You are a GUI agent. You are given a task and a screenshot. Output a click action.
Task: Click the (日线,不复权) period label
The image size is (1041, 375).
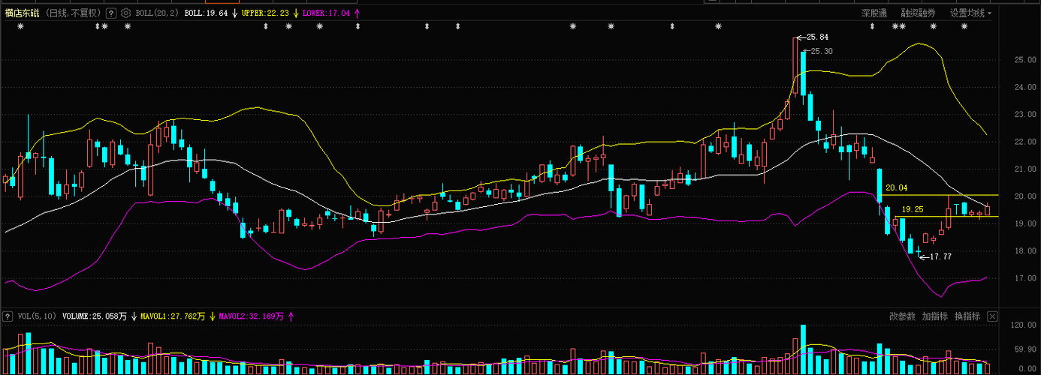tap(72, 13)
